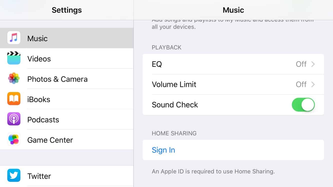The image size is (333, 187).
Task: Tap the Game Center bubbles icon
Action: pyautogui.click(x=14, y=139)
